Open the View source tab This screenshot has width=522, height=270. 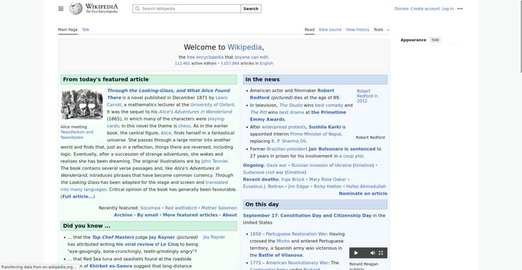330,29
